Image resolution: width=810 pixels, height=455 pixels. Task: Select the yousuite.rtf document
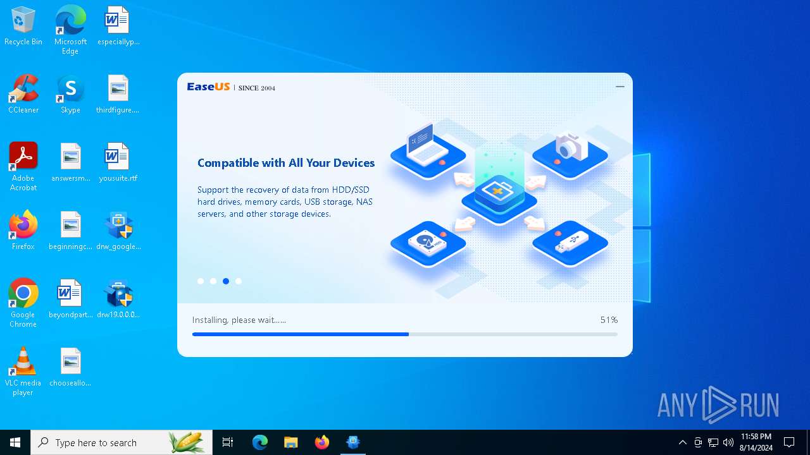click(x=118, y=163)
